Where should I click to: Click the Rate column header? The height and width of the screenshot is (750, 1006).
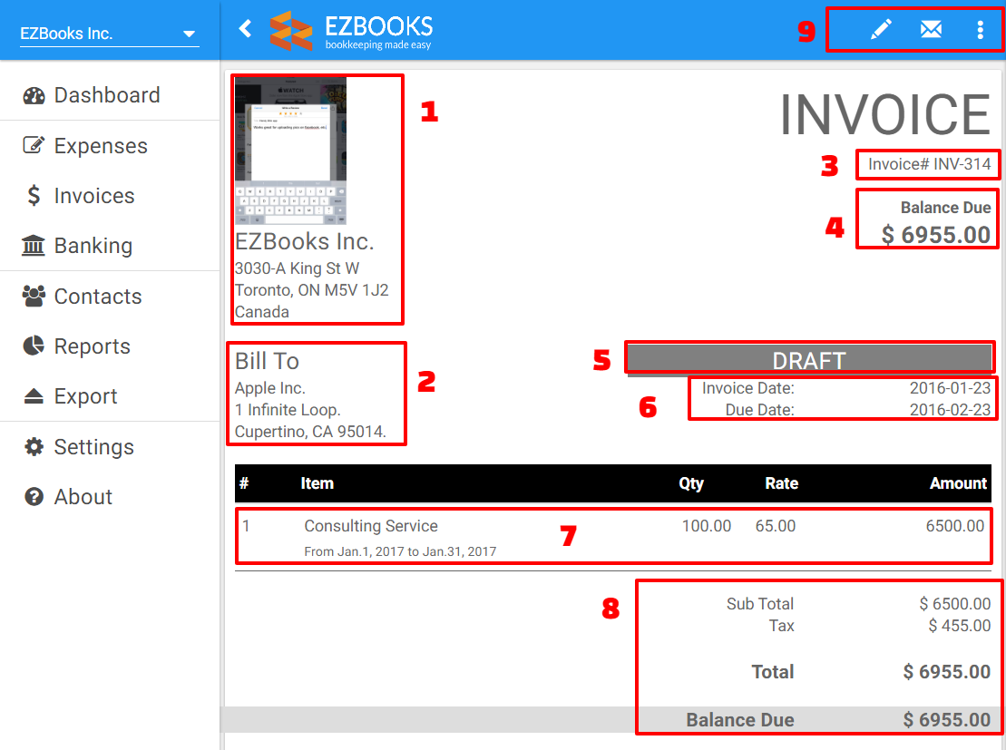[x=781, y=483]
